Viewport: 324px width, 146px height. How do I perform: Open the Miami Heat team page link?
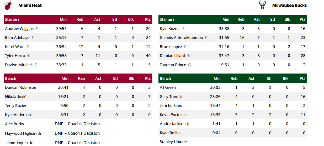pos(30,5)
